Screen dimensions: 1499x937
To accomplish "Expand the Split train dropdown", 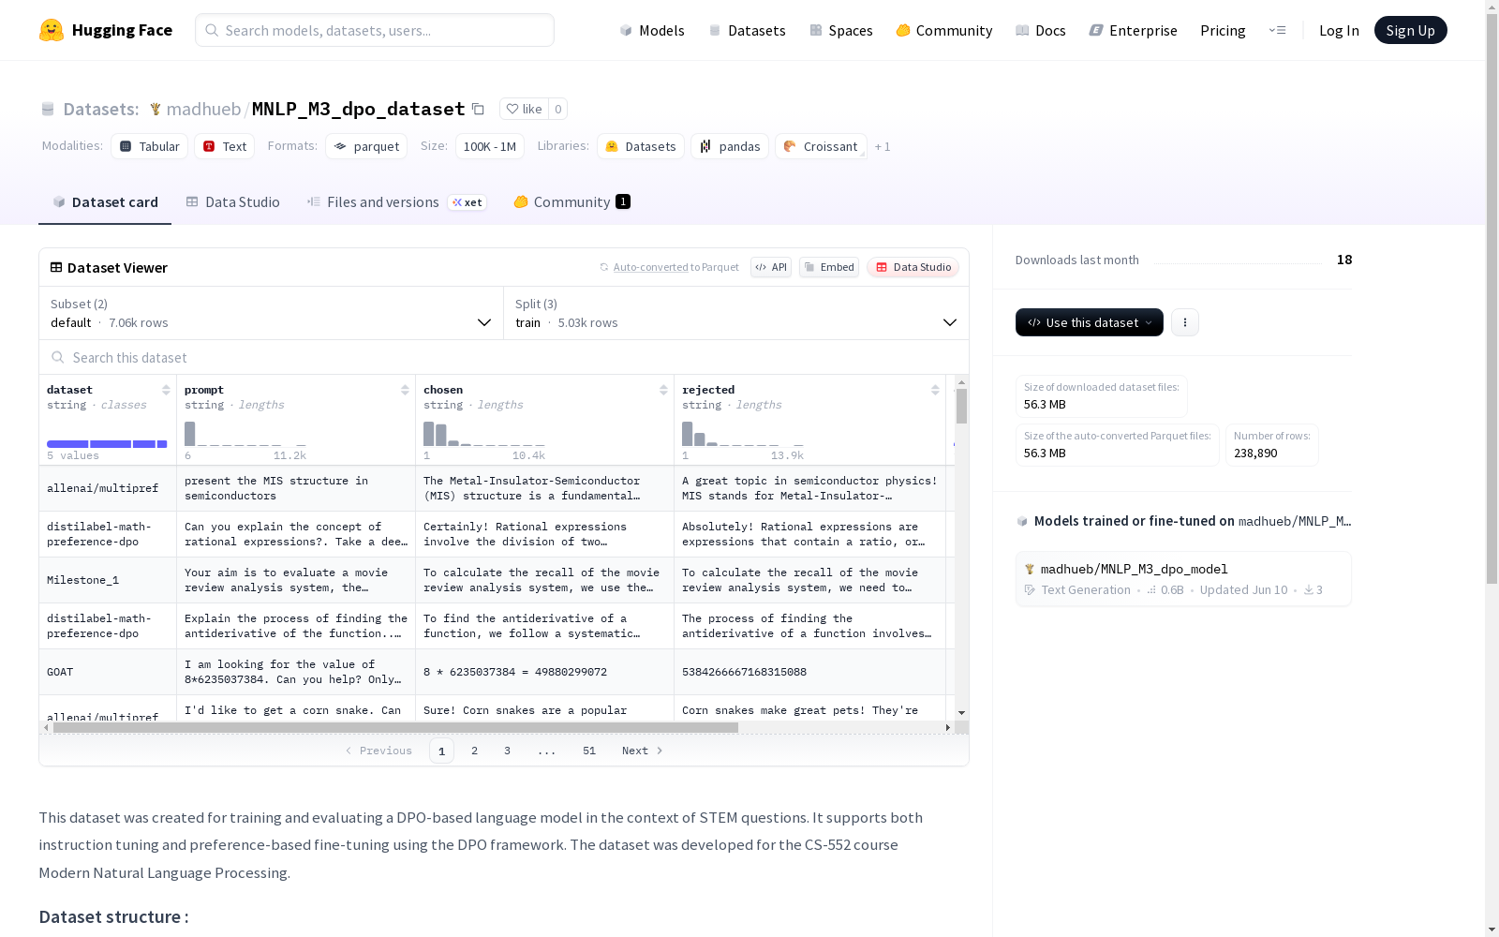I will point(736,313).
